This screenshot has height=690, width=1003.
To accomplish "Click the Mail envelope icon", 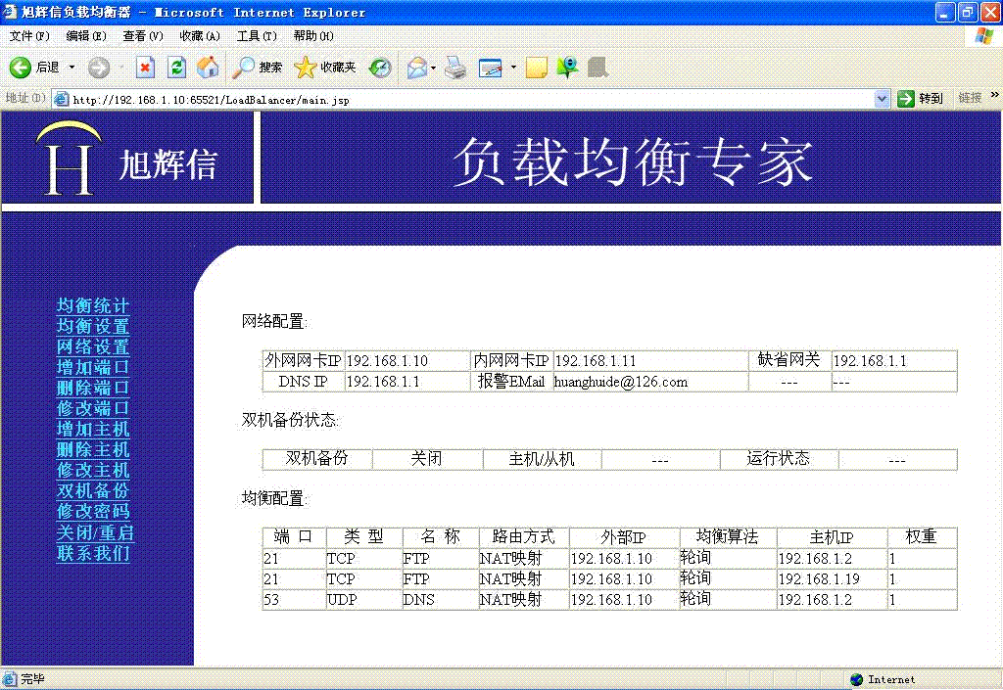I will click(417, 68).
